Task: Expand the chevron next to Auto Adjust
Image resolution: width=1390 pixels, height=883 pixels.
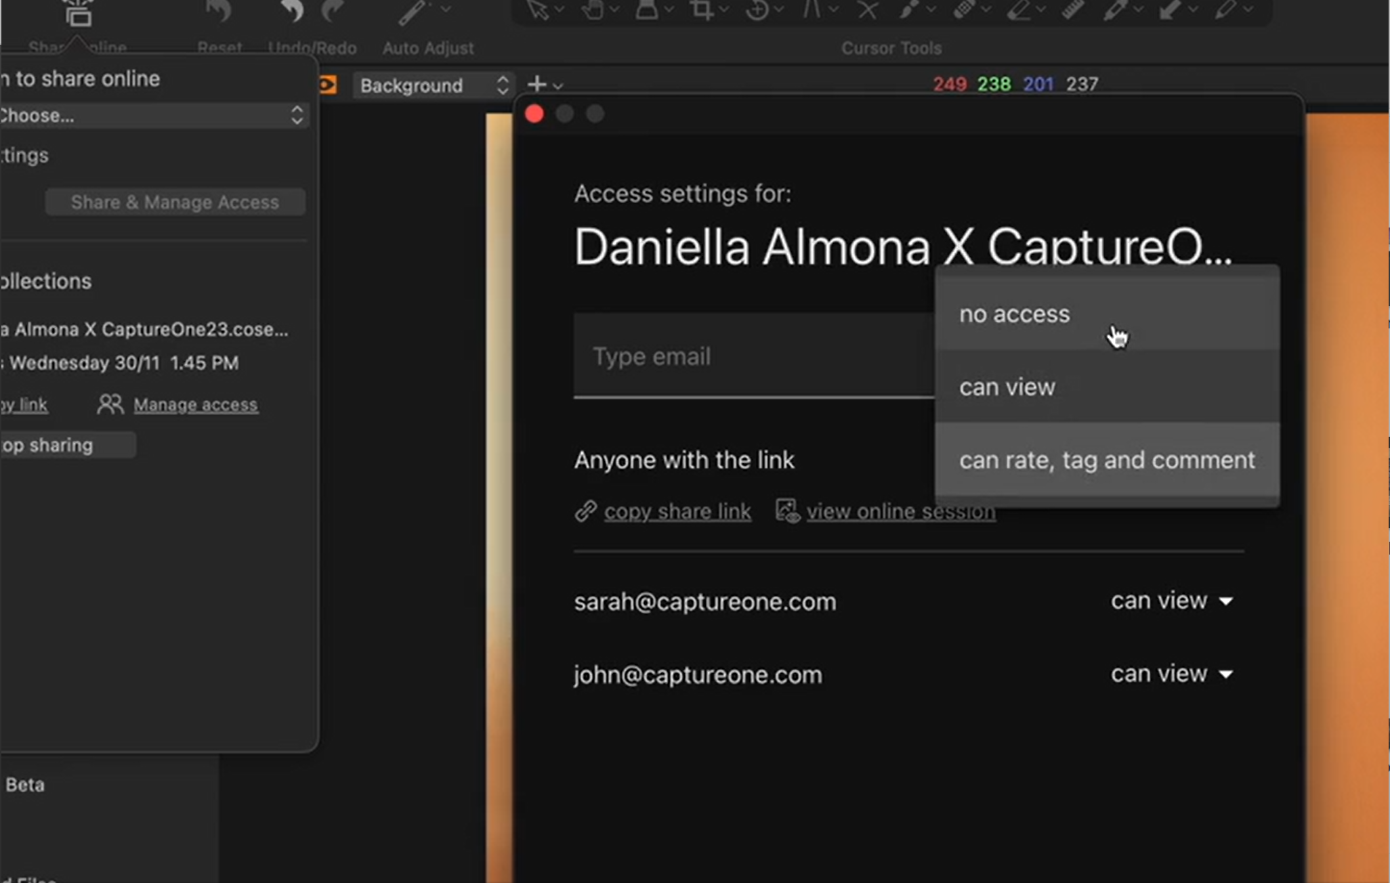Action: pos(446,9)
